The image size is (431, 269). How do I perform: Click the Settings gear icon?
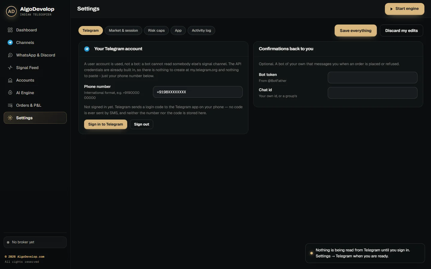click(x=10, y=118)
